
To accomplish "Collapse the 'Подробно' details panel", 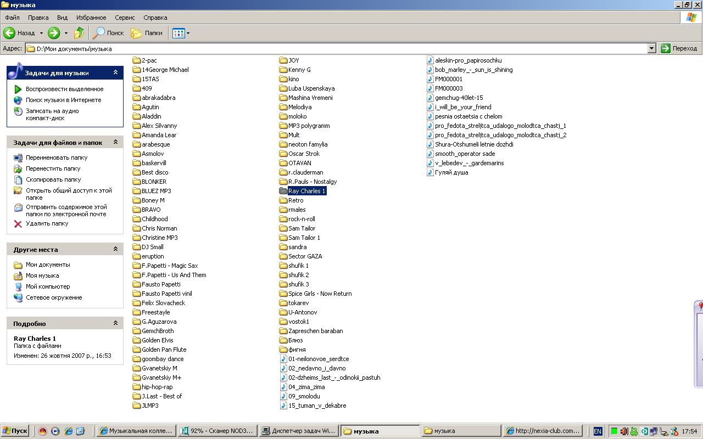I will pos(115,323).
